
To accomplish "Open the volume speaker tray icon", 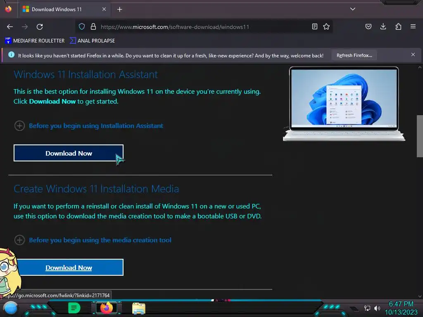I will click(377, 308).
